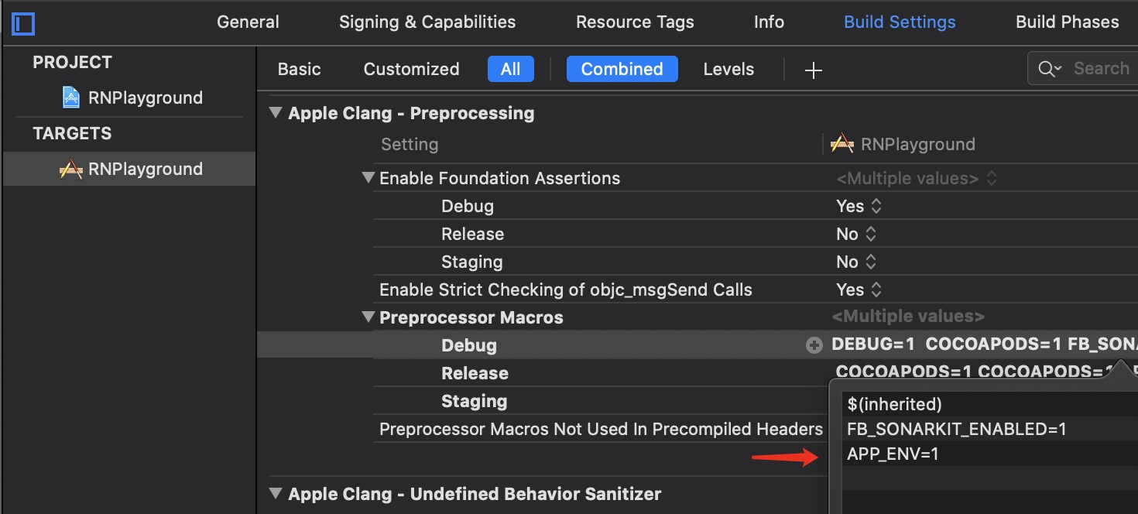Image resolution: width=1138 pixels, height=514 pixels.
Task: Collapse the Enable Foundation Assertions setting
Action: [368, 178]
